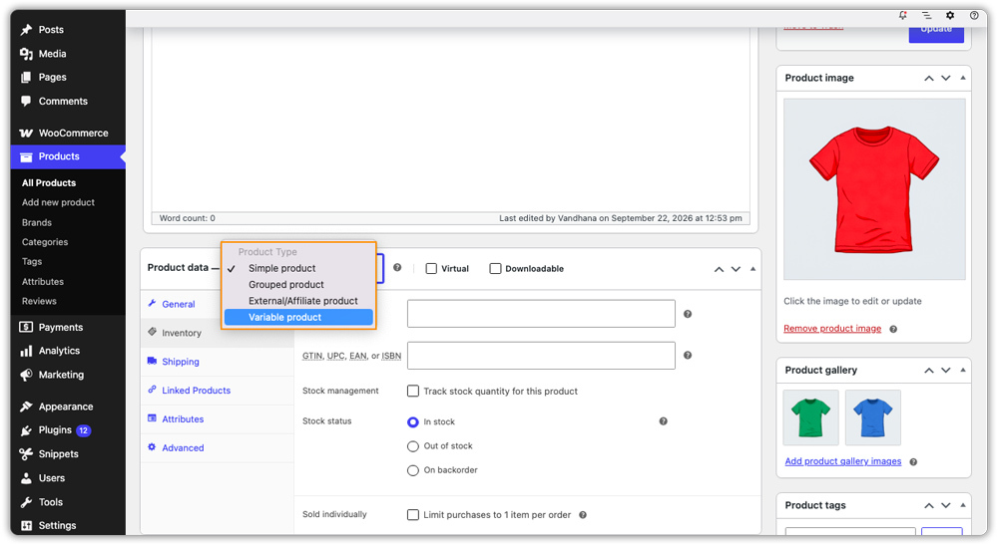Select the Out of stock radio button
Screen dimensions: 998x544
tap(412, 446)
